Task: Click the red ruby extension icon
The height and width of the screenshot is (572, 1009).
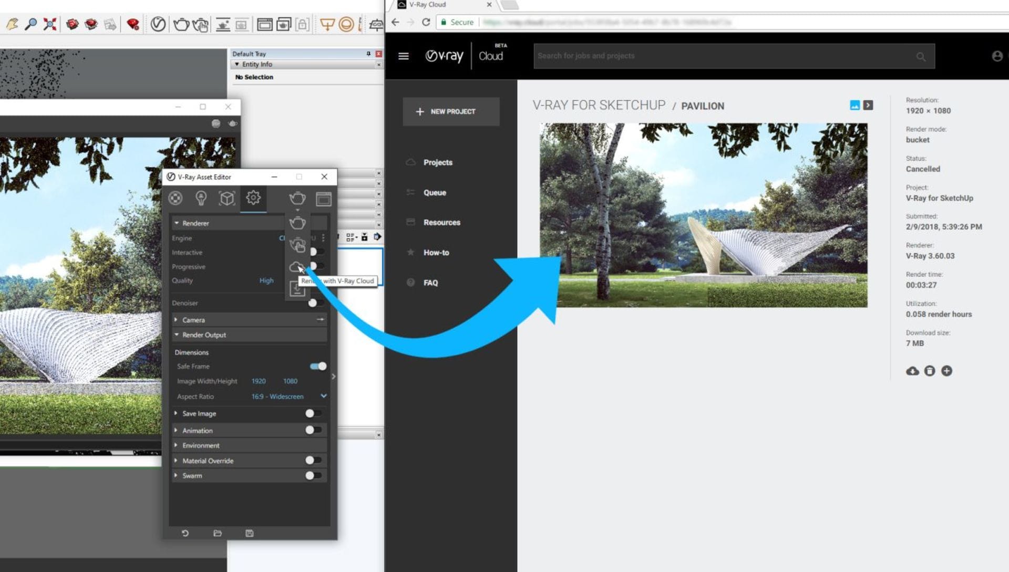Action: [132, 24]
